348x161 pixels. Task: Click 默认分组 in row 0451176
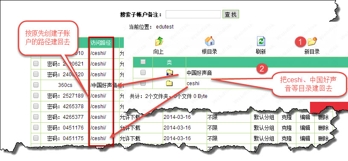click(264, 128)
